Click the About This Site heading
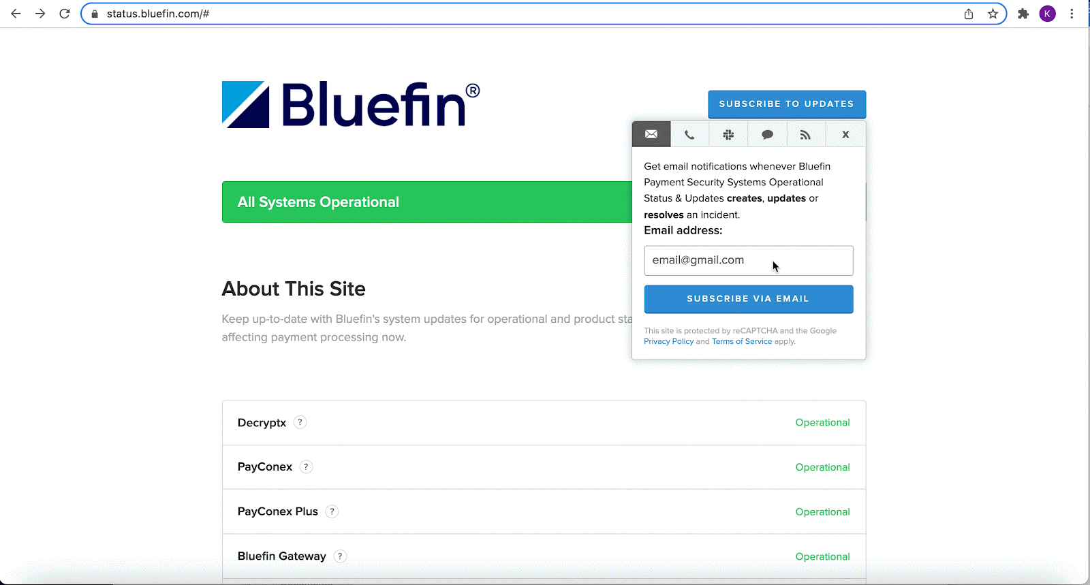The width and height of the screenshot is (1090, 585). (294, 289)
